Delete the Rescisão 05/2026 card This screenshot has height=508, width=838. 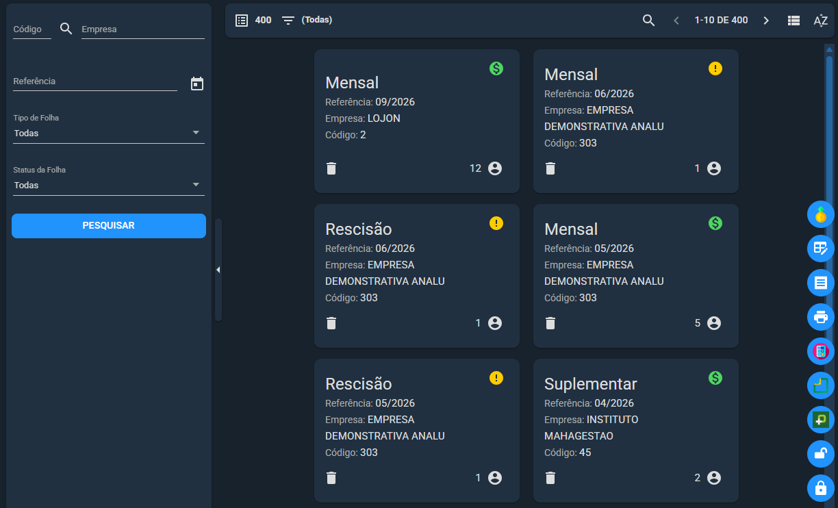[x=331, y=478]
